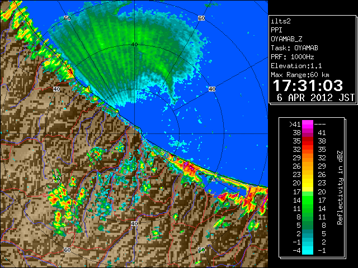Click the '60' range label at upper-right ring
The width and height of the screenshot is (358, 268).
tap(201, 18)
